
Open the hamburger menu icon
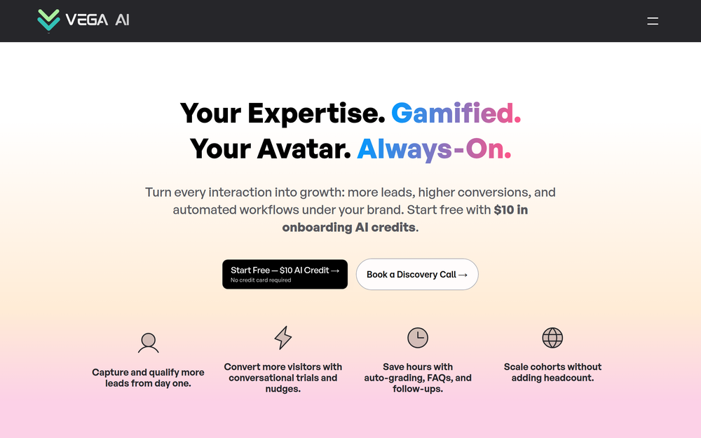click(652, 21)
